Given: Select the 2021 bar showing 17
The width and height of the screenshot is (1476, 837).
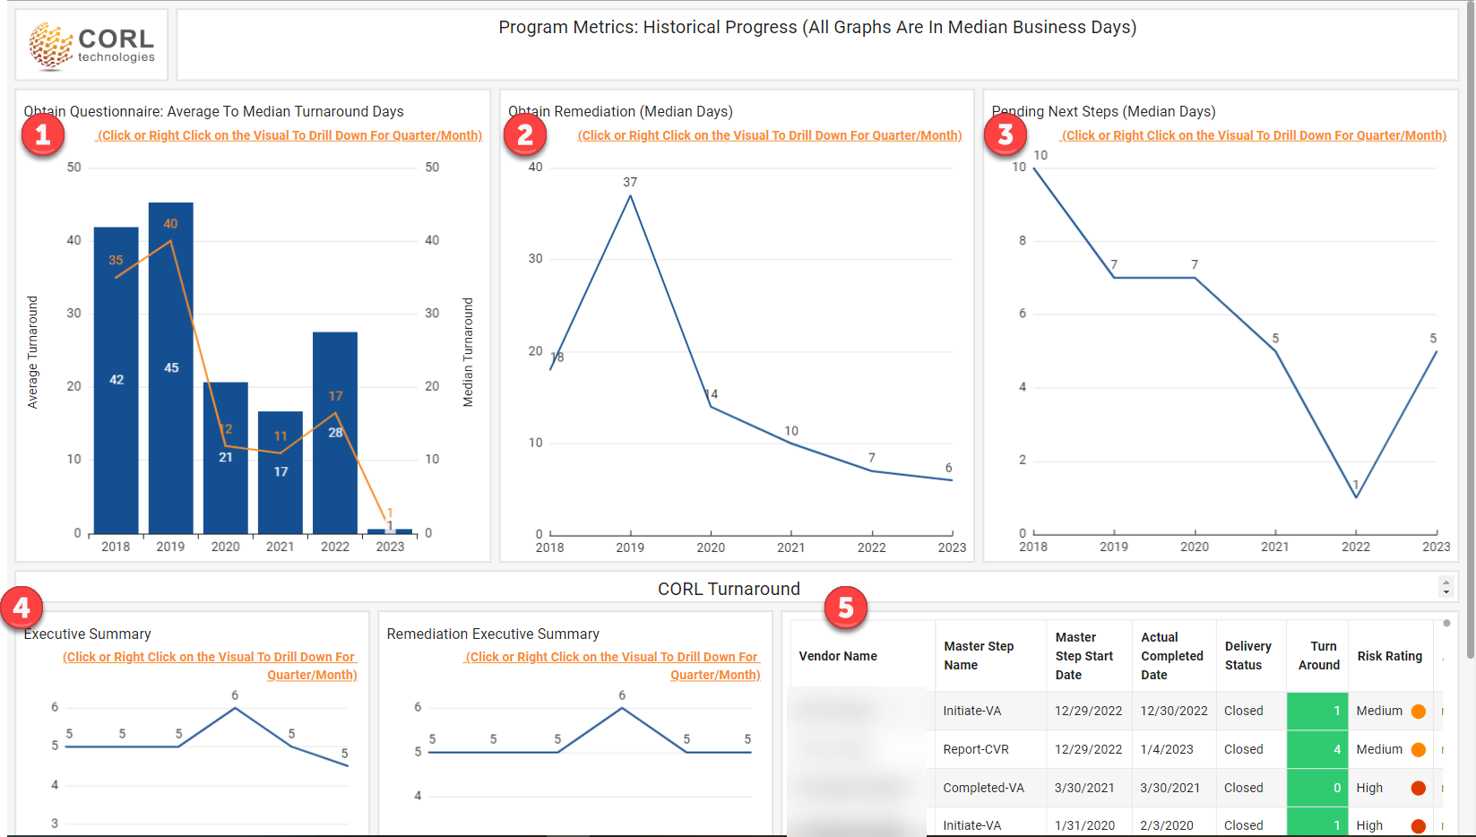Looking at the screenshot, I should pos(281,472).
